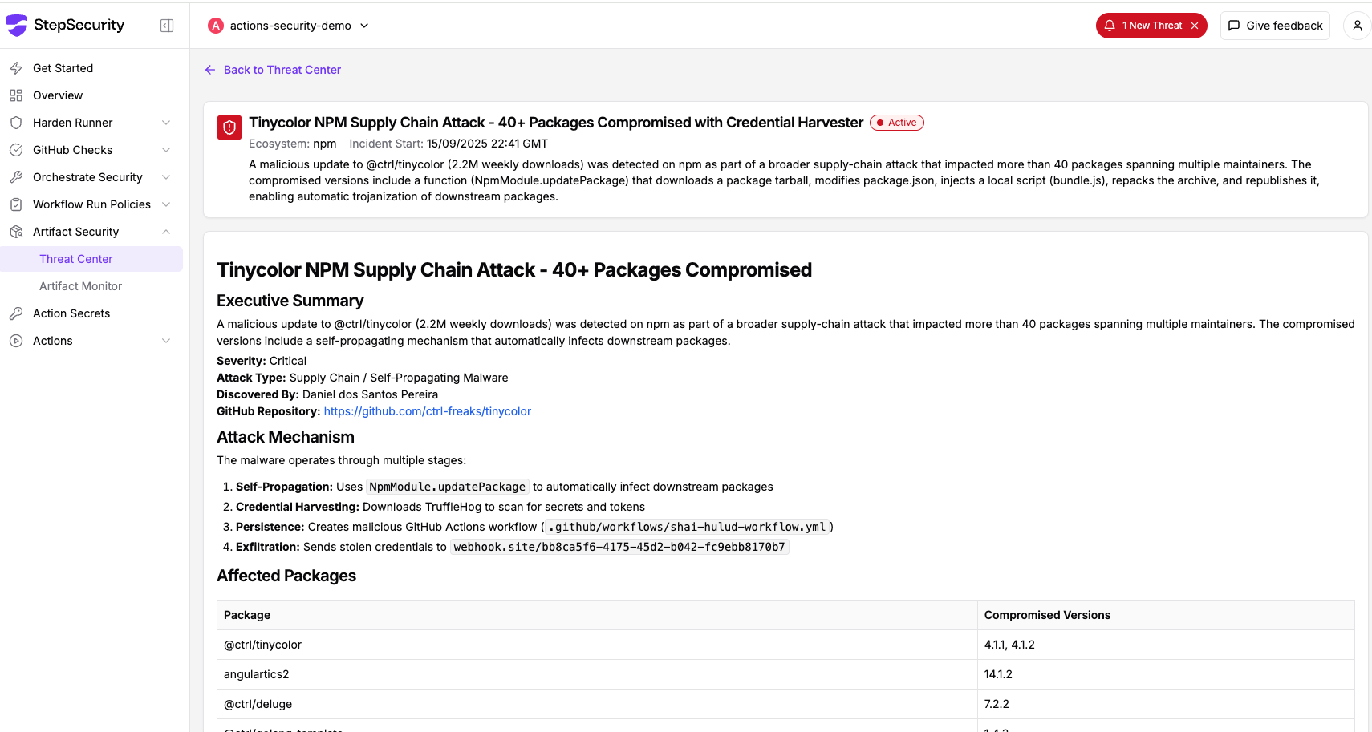Dismiss the 1 New Threat notification
This screenshot has width=1372, height=732.
[1196, 25]
